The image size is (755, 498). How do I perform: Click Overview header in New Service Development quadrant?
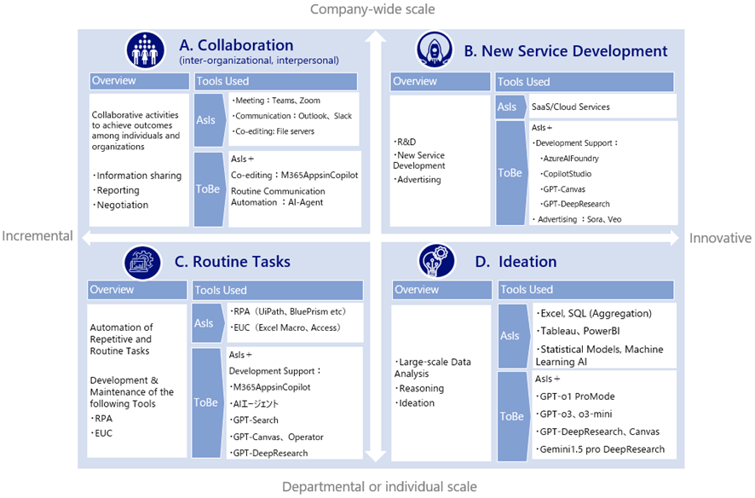[440, 81]
